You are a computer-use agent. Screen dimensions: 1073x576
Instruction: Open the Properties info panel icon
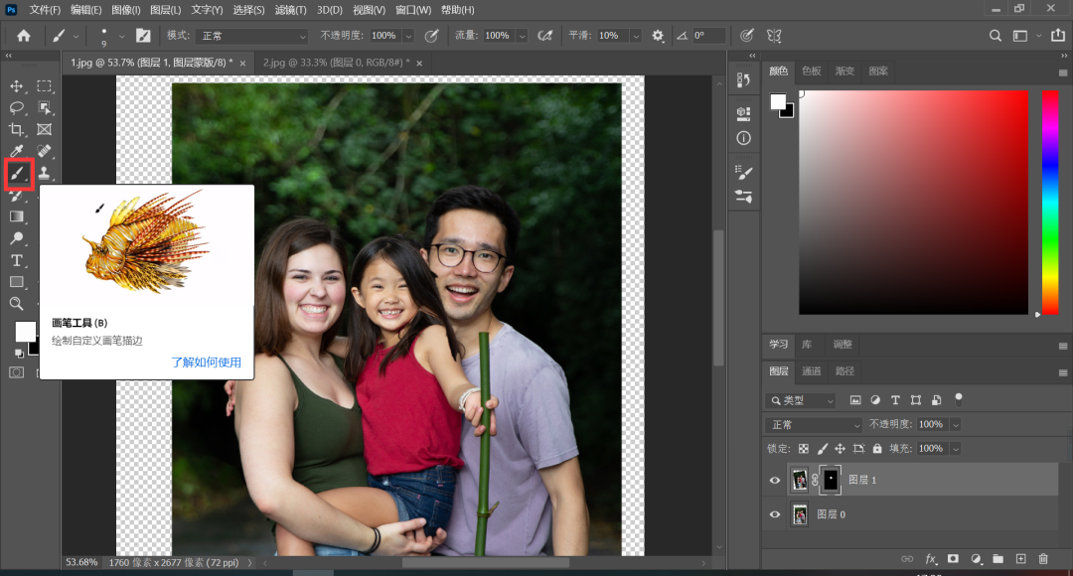[x=744, y=138]
